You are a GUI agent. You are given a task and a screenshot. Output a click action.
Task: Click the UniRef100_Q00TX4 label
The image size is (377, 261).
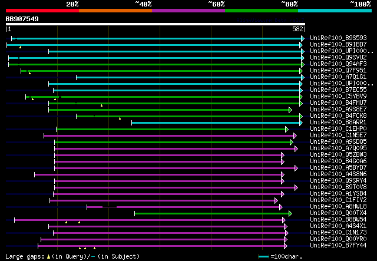click(338, 213)
